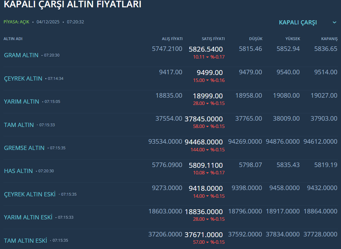Click the chevron arrow beside KAPALI ÇARŞI
This screenshot has width=341, height=249.
(334, 23)
